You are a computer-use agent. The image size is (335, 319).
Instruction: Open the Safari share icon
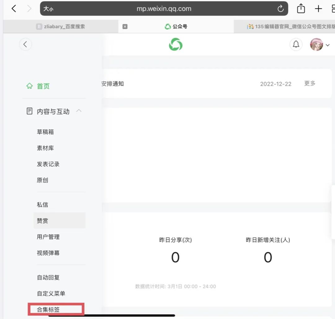coord(301,9)
